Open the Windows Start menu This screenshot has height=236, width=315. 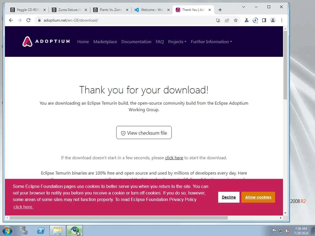[x=7, y=231]
